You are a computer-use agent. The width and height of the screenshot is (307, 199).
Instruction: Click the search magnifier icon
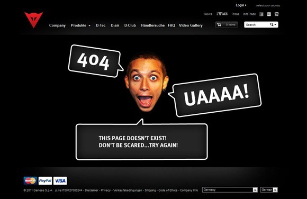[x=272, y=25]
